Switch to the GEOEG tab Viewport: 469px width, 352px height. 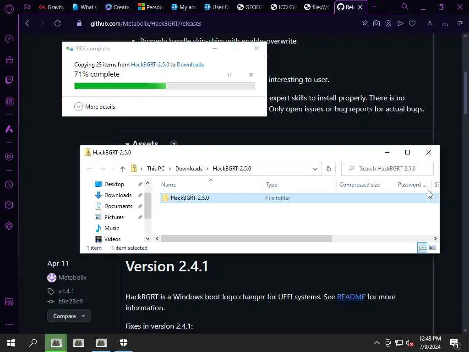(x=250, y=7)
